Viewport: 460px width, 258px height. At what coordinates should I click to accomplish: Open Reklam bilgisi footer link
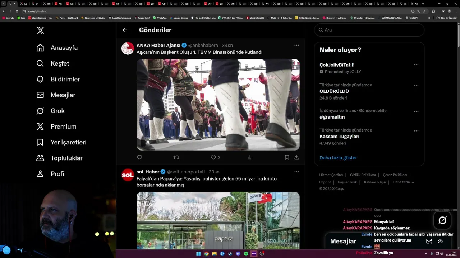[x=375, y=182]
